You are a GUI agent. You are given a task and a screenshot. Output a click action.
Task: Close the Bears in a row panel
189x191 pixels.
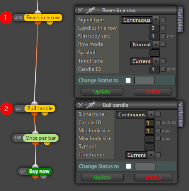click(80, 10)
